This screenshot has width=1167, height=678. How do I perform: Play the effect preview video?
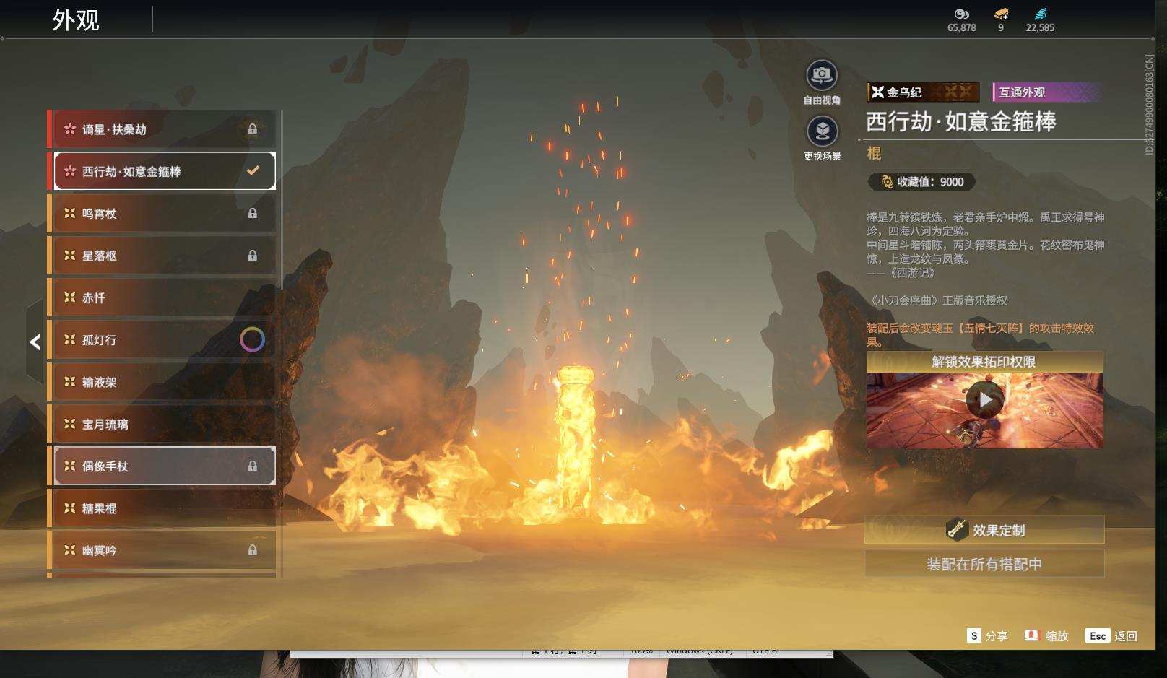click(985, 399)
